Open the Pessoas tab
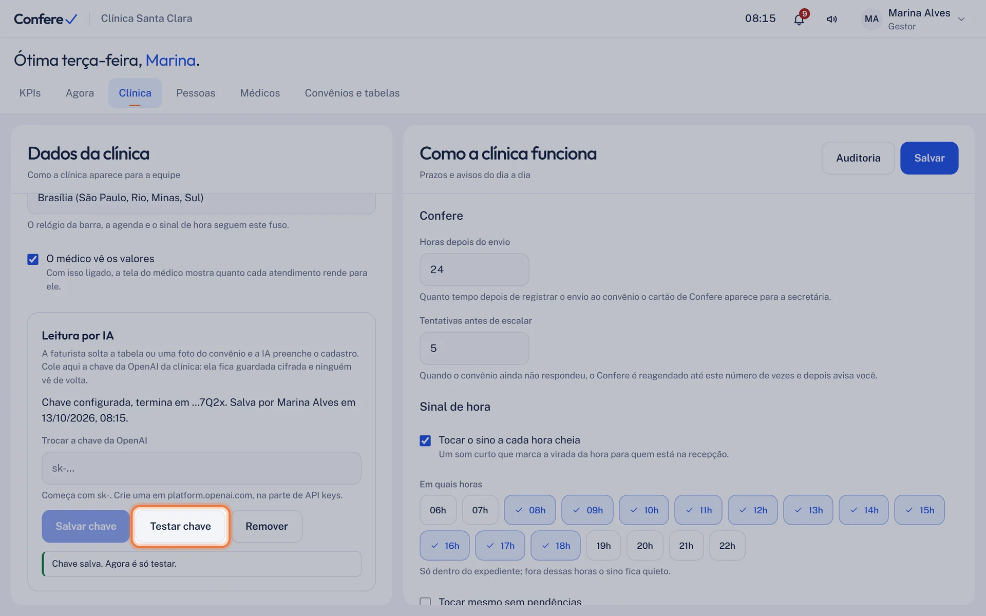This screenshot has width=986, height=616. click(x=196, y=93)
